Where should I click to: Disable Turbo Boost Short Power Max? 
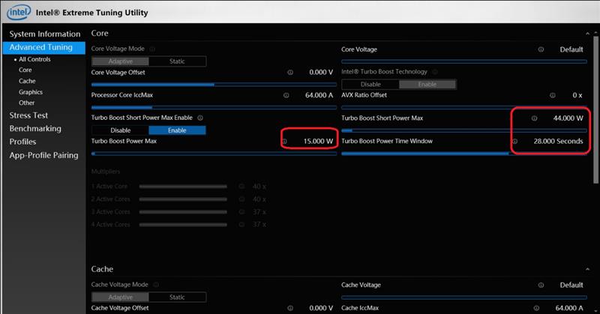120,130
